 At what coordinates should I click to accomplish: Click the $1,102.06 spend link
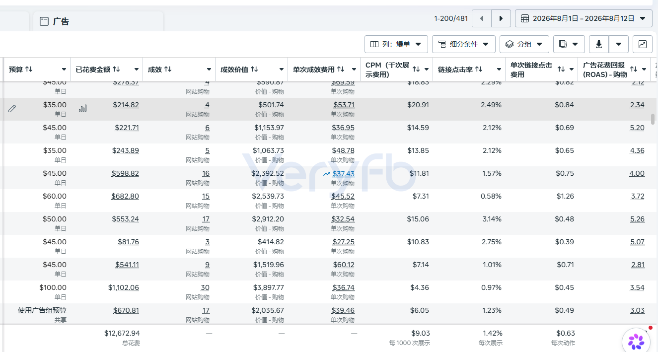coord(124,287)
